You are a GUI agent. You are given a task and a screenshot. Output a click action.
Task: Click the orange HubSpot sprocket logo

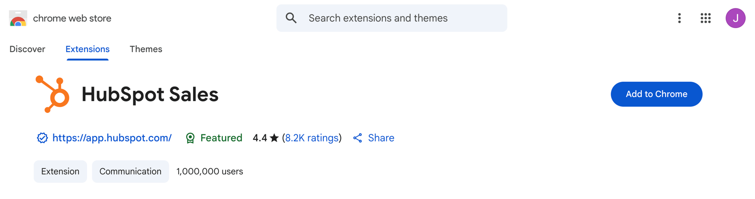click(x=53, y=94)
